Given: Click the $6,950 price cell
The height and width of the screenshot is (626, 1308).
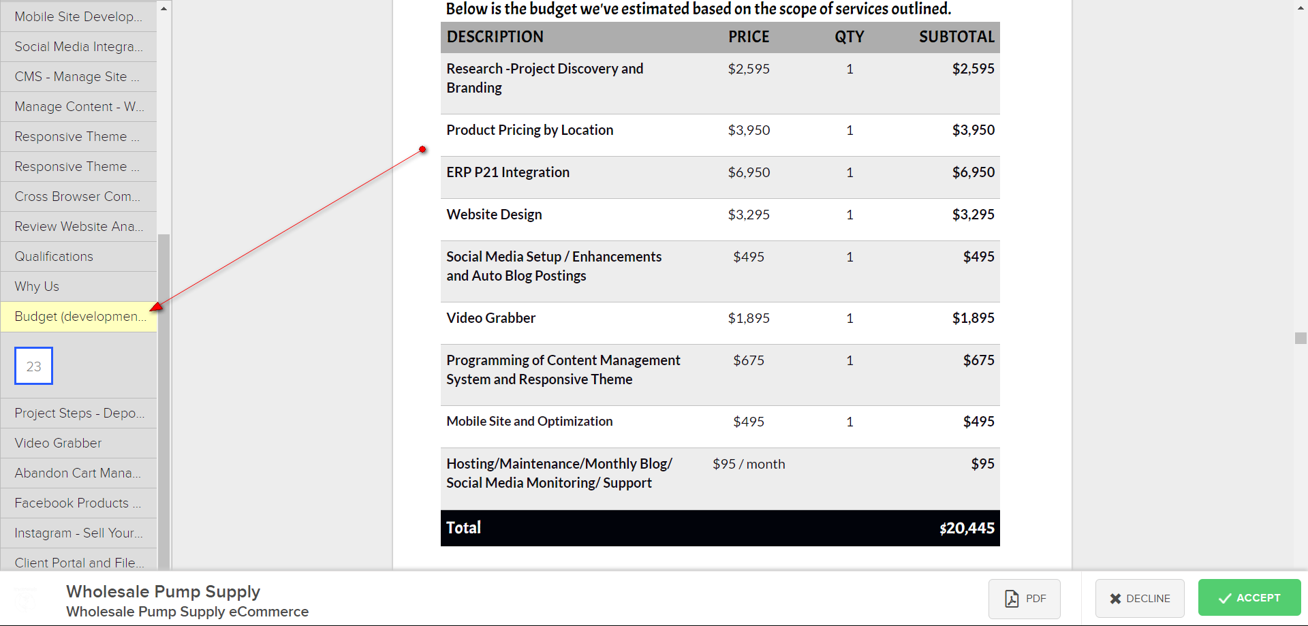Looking at the screenshot, I should pos(749,172).
